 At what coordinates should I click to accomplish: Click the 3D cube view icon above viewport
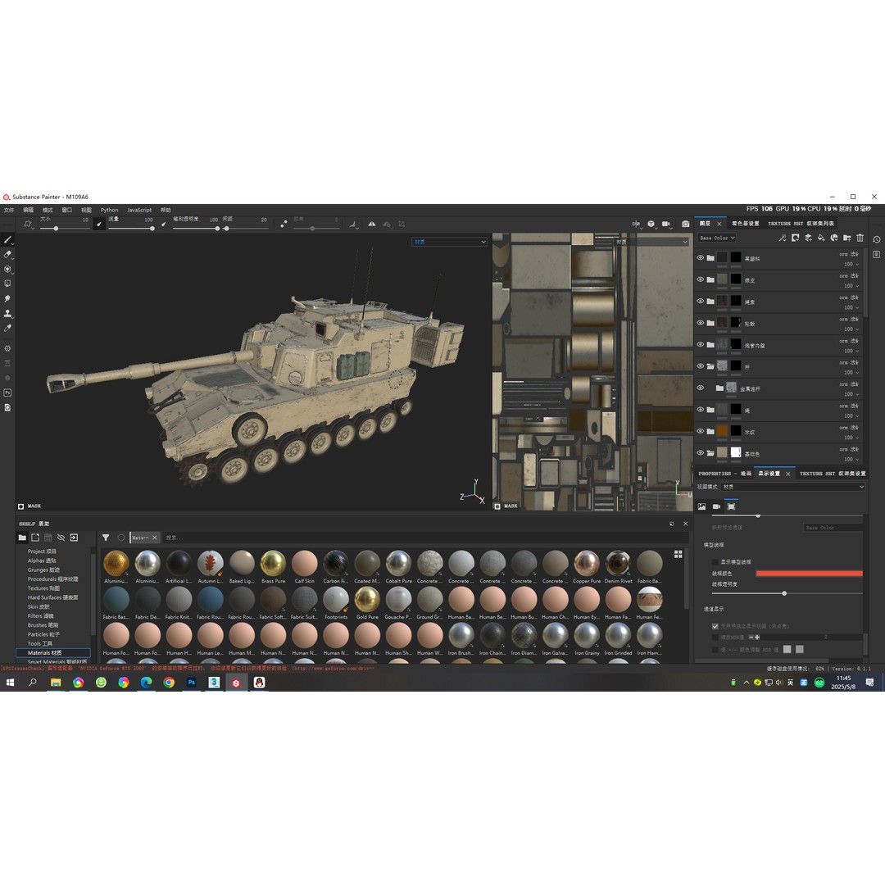point(651,224)
